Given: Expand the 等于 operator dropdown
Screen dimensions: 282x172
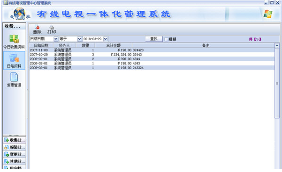Looking at the screenshot, I should (79, 39).
